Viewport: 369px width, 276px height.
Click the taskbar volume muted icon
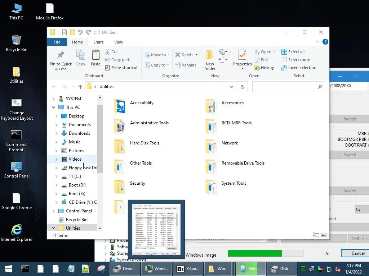337,269
